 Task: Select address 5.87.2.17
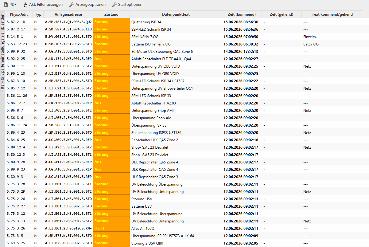(16, 29)
